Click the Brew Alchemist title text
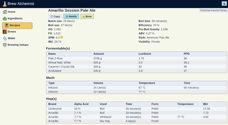Image resolution: width=228 pixels, height=125 pixels. click(x=21, y=4)
